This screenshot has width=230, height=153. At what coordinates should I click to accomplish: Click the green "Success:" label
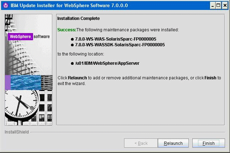click(x=67, y=30)
